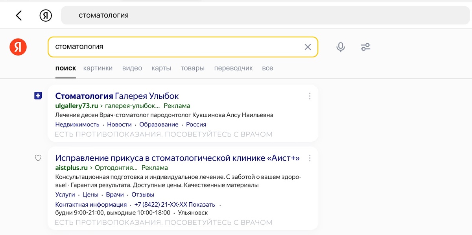
Task: Show the hidden phone number +7 (8422)
Action: [175, 205]
